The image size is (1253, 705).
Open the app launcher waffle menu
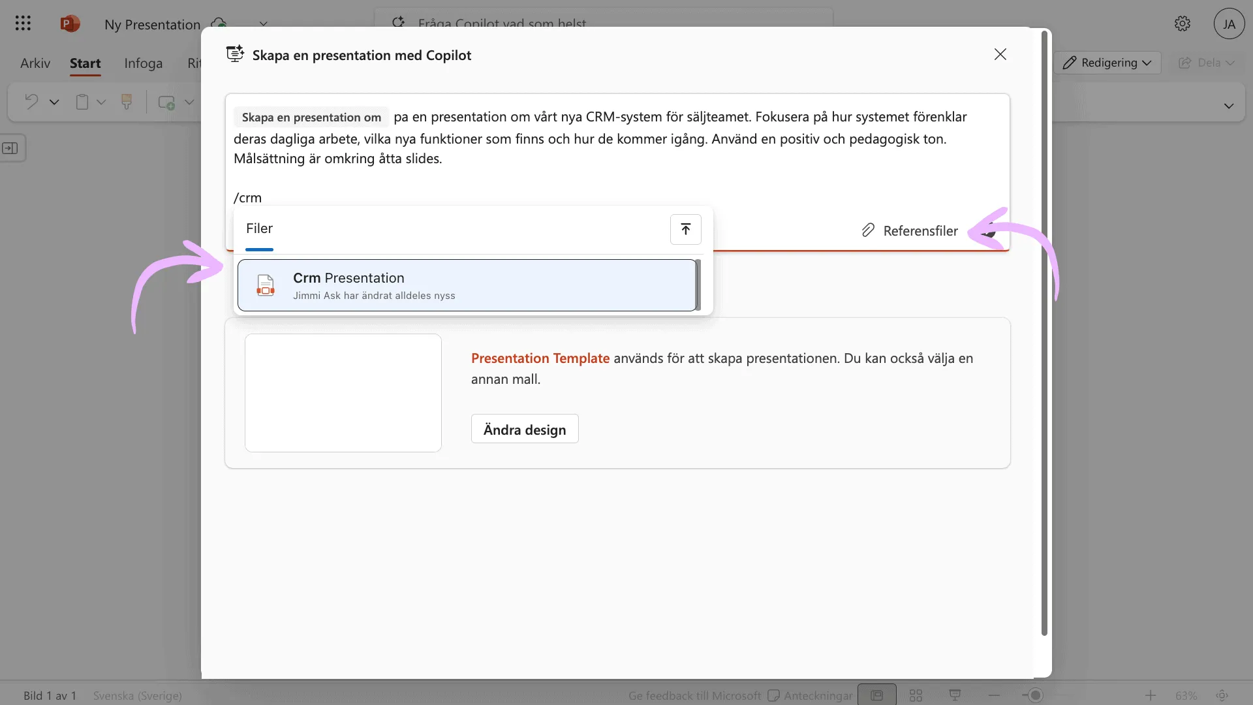(23, 23)
